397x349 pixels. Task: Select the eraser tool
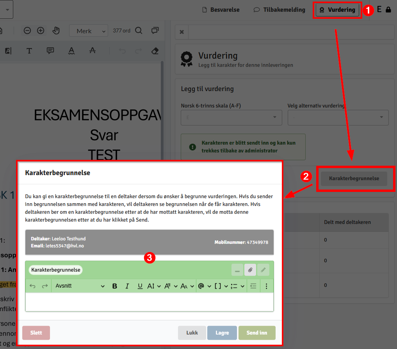(155, 51)
